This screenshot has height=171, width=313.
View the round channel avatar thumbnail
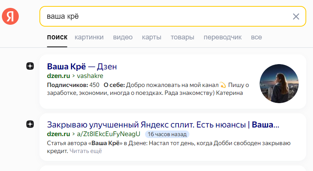pos(279,84)
